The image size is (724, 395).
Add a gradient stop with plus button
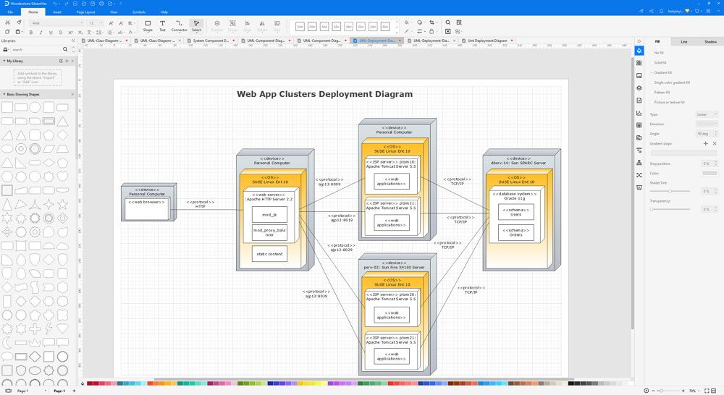pyautogui.click(x=705, y=143)
